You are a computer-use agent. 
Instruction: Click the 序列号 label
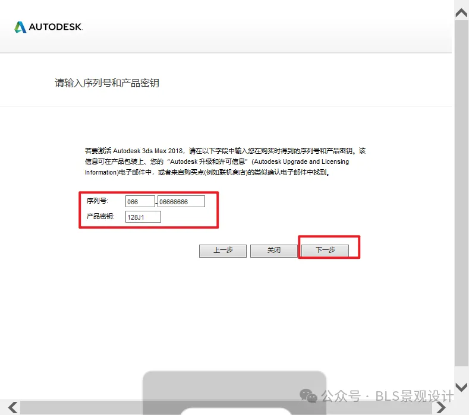click(97, 201)
